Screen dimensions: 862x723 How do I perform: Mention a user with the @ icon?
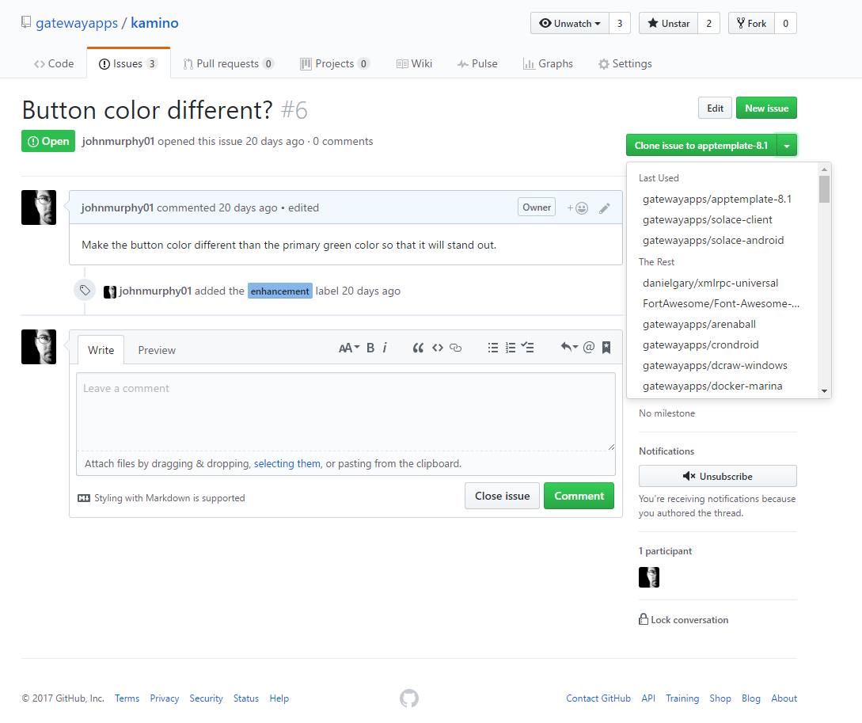589,347
